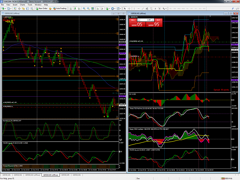Click the red BUY button
This screenshot has height=180, width=240.
tap(159, 20)
